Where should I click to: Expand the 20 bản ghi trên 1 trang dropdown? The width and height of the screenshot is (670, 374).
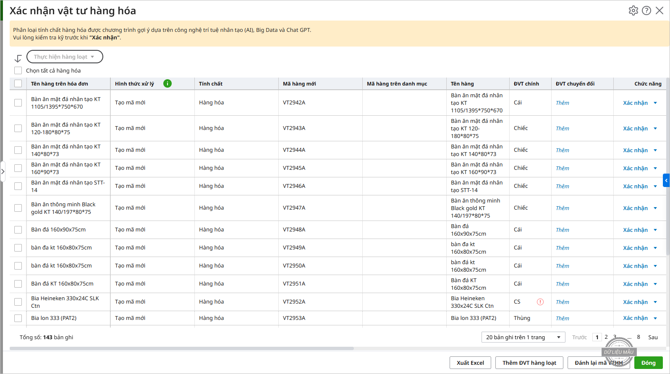[x=523, y=337]
